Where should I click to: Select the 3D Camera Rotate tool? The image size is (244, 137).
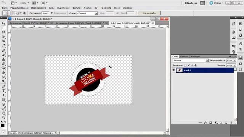click(x=3, y=109)
